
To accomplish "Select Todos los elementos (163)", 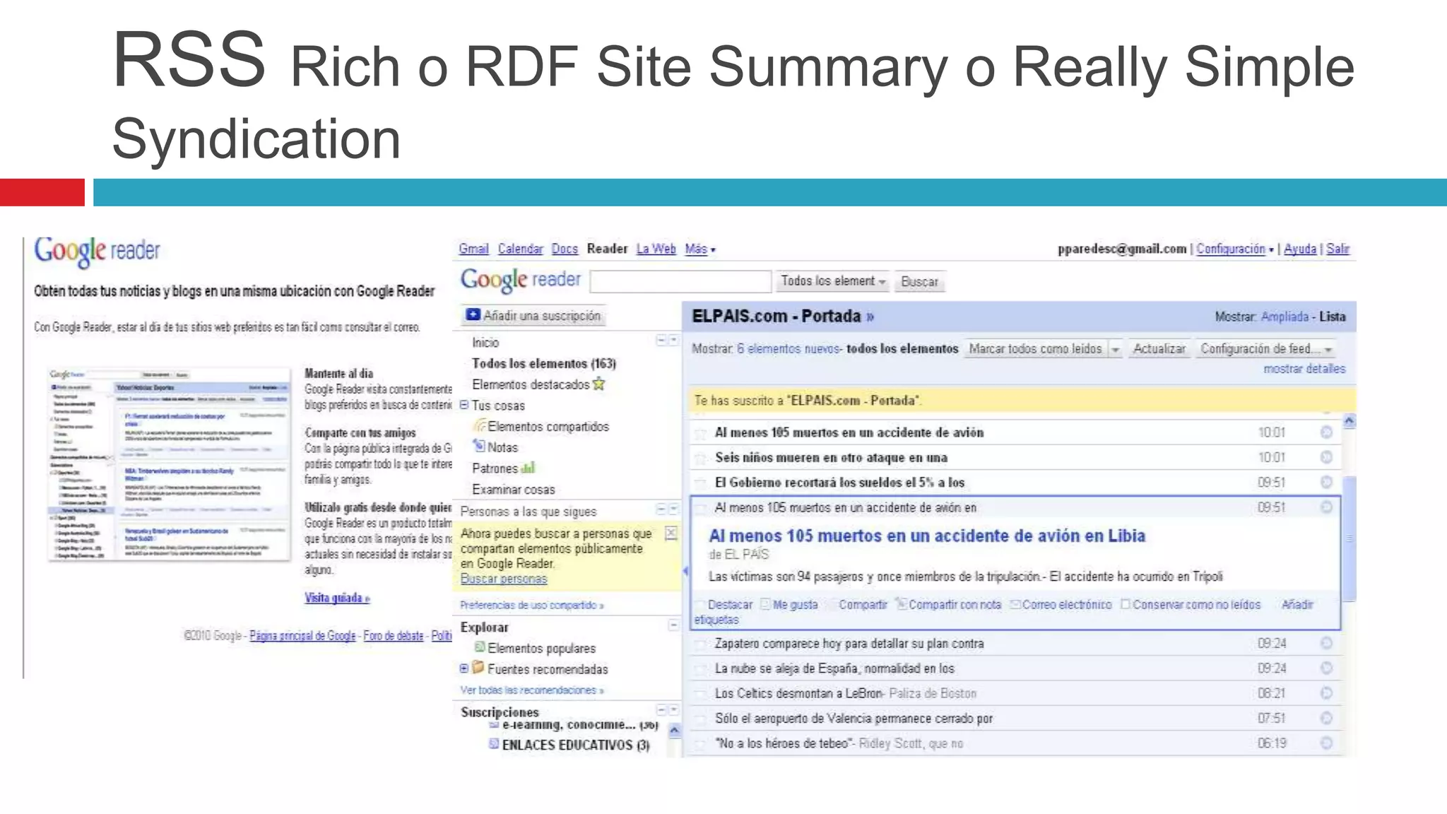I will (544, 363).
